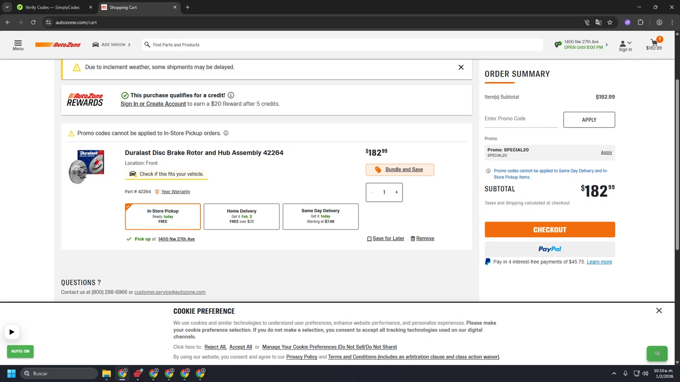Expand store details chevron by 1400 Nw 27th Ave

[607, 44]
